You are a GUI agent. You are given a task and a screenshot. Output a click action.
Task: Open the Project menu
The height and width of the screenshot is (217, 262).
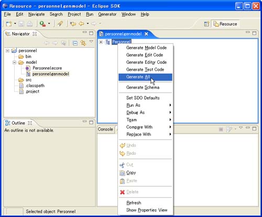point(74,15)
